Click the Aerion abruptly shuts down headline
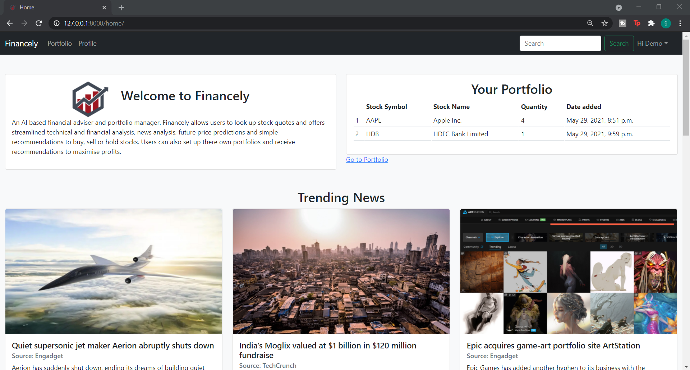 [x=113, y=346]
